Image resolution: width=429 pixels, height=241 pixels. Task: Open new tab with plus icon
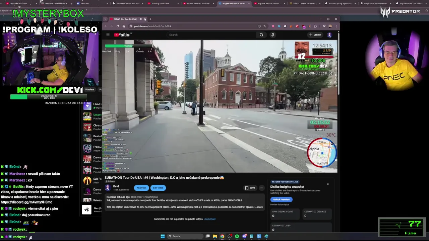point(150,19)
